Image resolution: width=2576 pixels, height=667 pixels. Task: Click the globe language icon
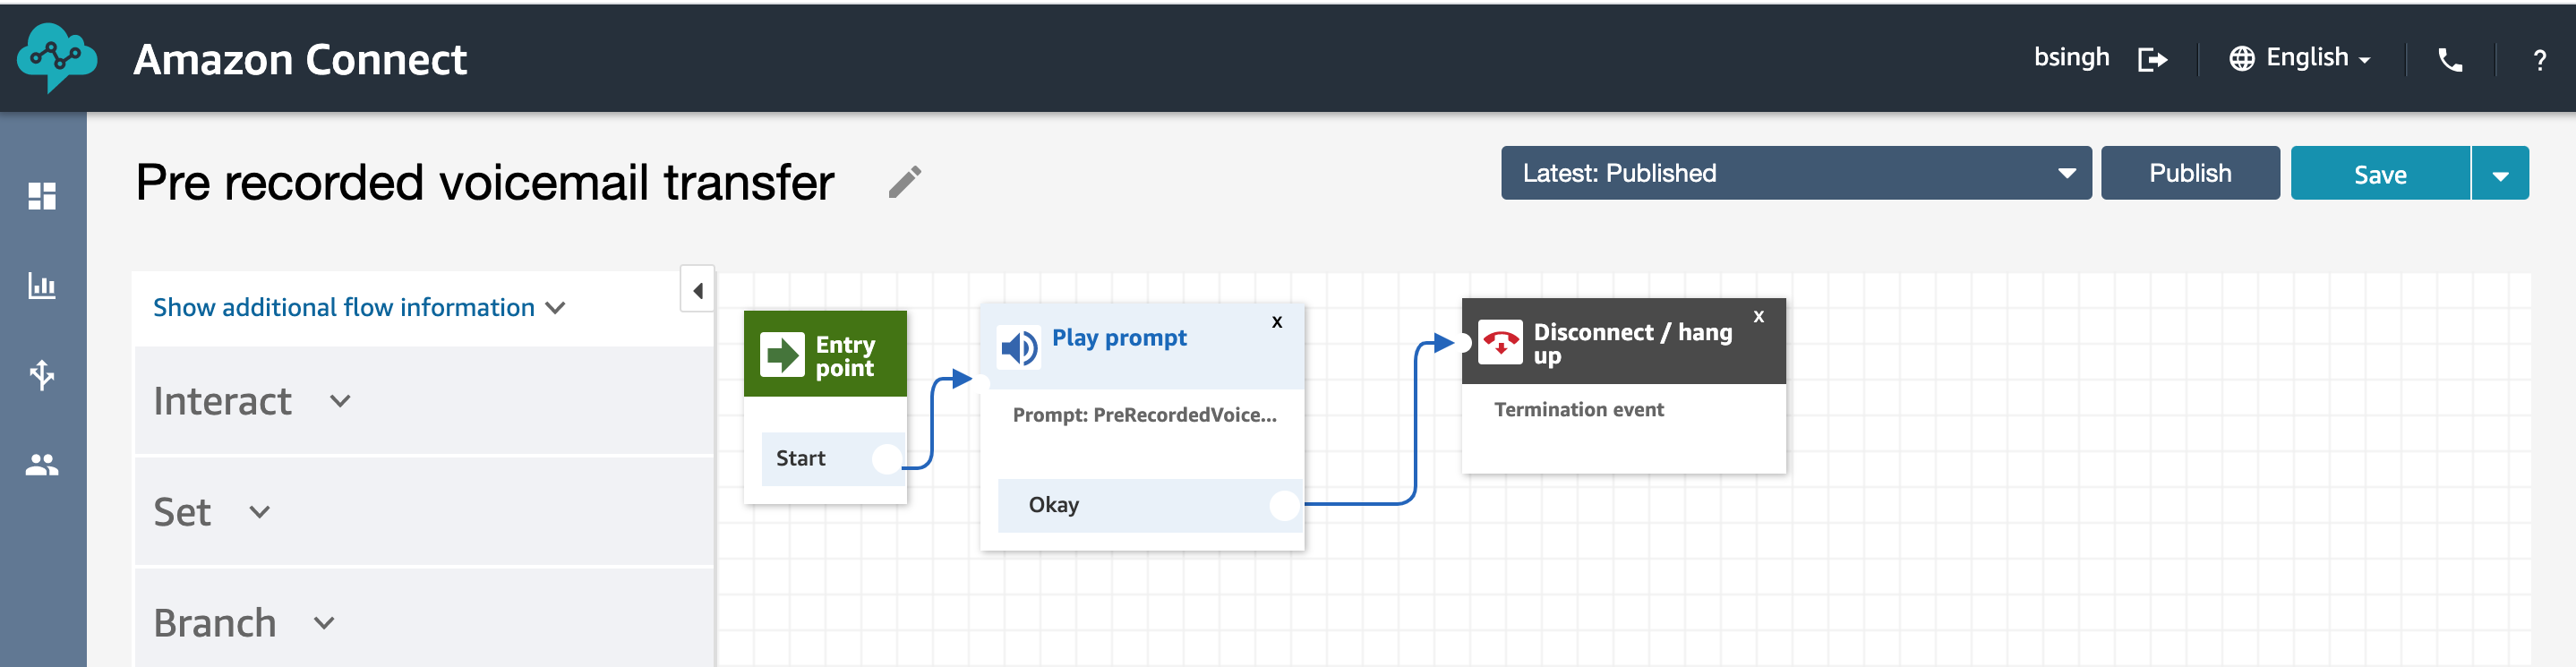pos(2241,59)
